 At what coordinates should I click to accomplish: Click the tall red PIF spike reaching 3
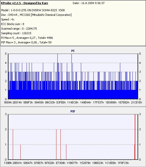[135, 137]
